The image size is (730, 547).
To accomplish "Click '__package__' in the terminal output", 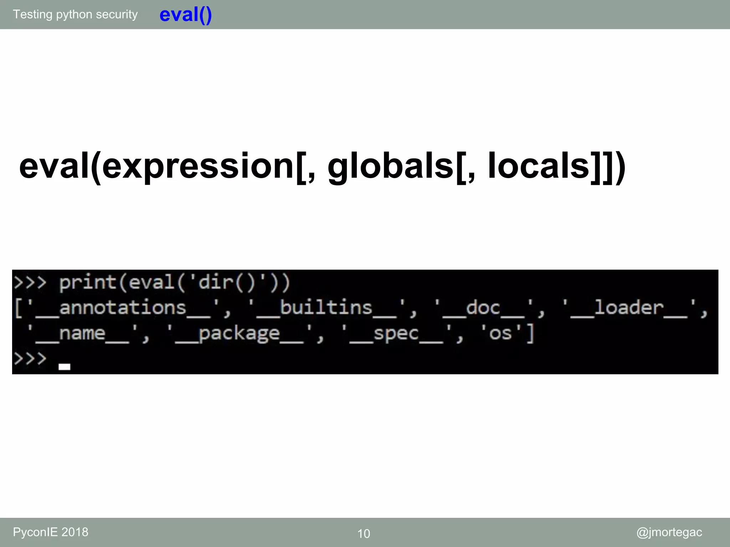I will (239, 334).
